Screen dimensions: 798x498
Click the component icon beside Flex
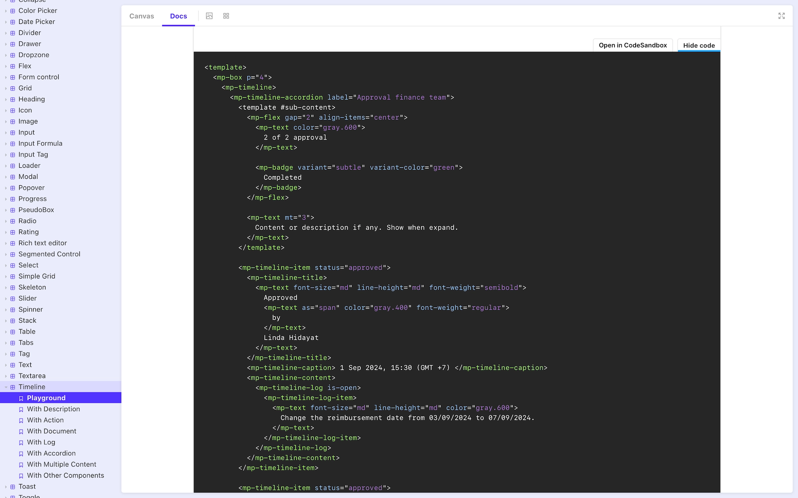coord(13,66)
